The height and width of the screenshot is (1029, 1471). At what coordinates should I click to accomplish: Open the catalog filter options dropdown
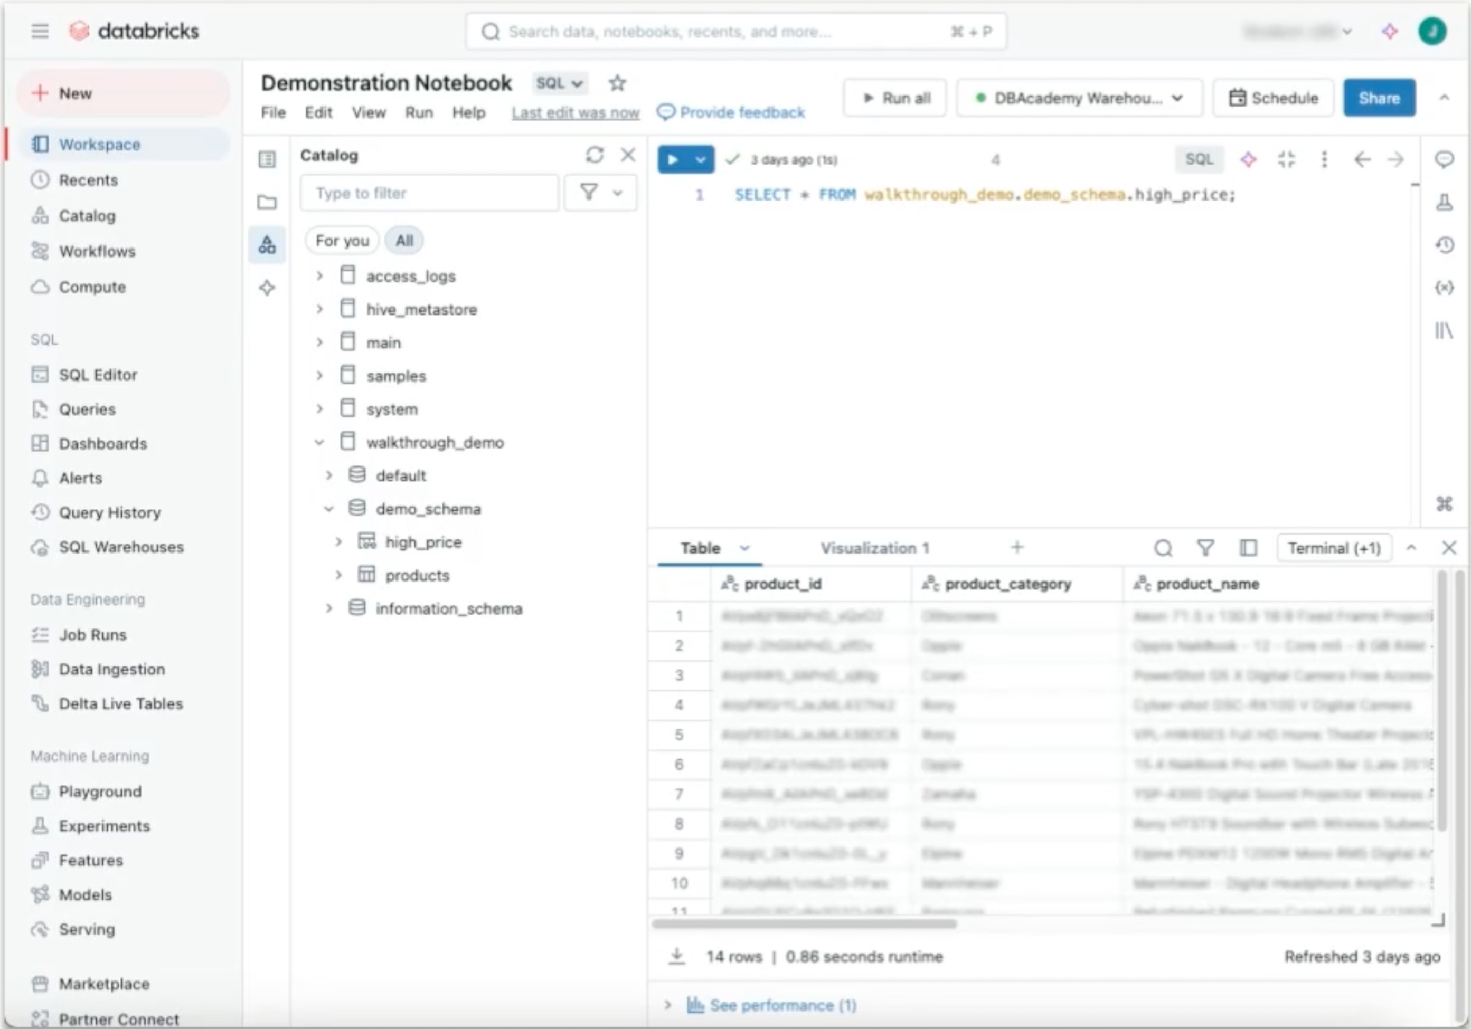click(x=600, y=192)
